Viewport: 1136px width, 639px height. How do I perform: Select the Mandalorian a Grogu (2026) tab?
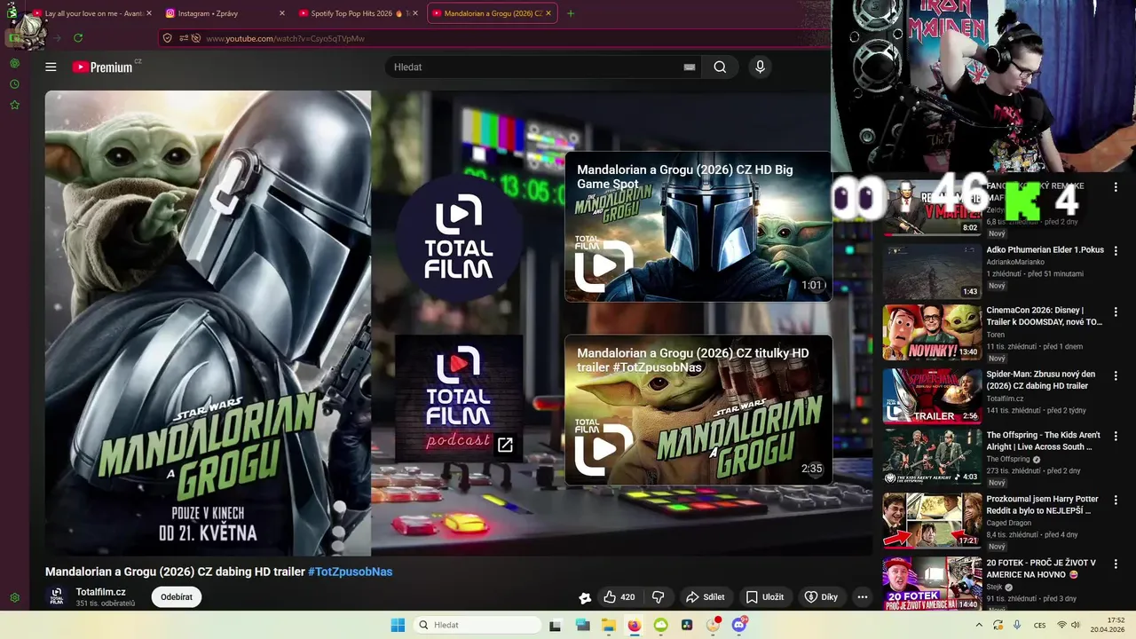pyautogui.click(x=493, y=13)
